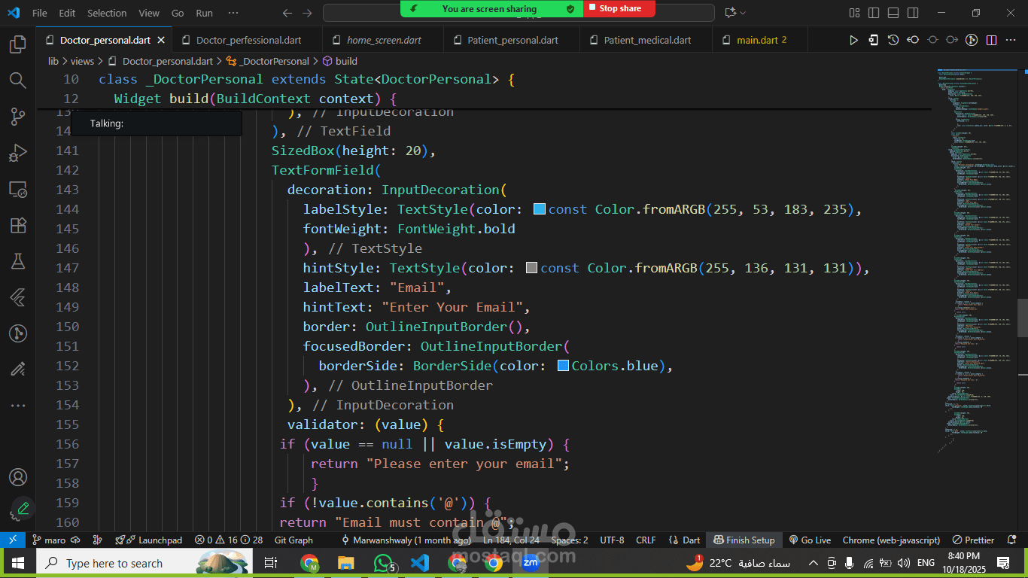The image size is (1028, 578).
Task: Open the View menu
Action: click(x=149, y=13)
